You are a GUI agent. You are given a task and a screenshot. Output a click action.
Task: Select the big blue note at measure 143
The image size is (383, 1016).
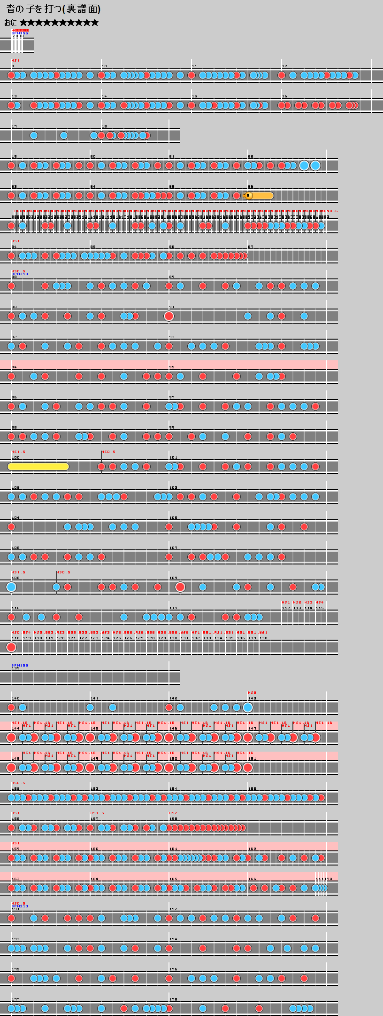click(248, 707)
